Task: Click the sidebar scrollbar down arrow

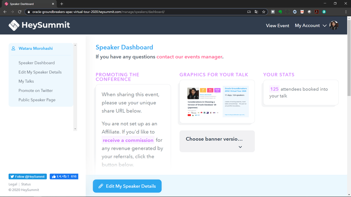Action: [x=75, y=129]
